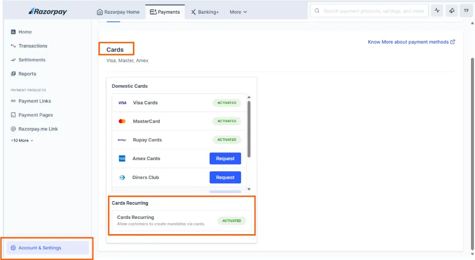Open the announcements rocket icon
The height and width of the screenshot is (260, 475).
[452, 11]
